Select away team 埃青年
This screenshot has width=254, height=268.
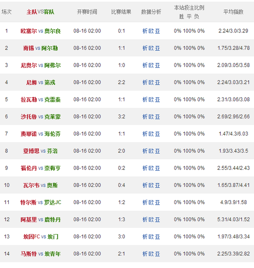pos(53,254)
